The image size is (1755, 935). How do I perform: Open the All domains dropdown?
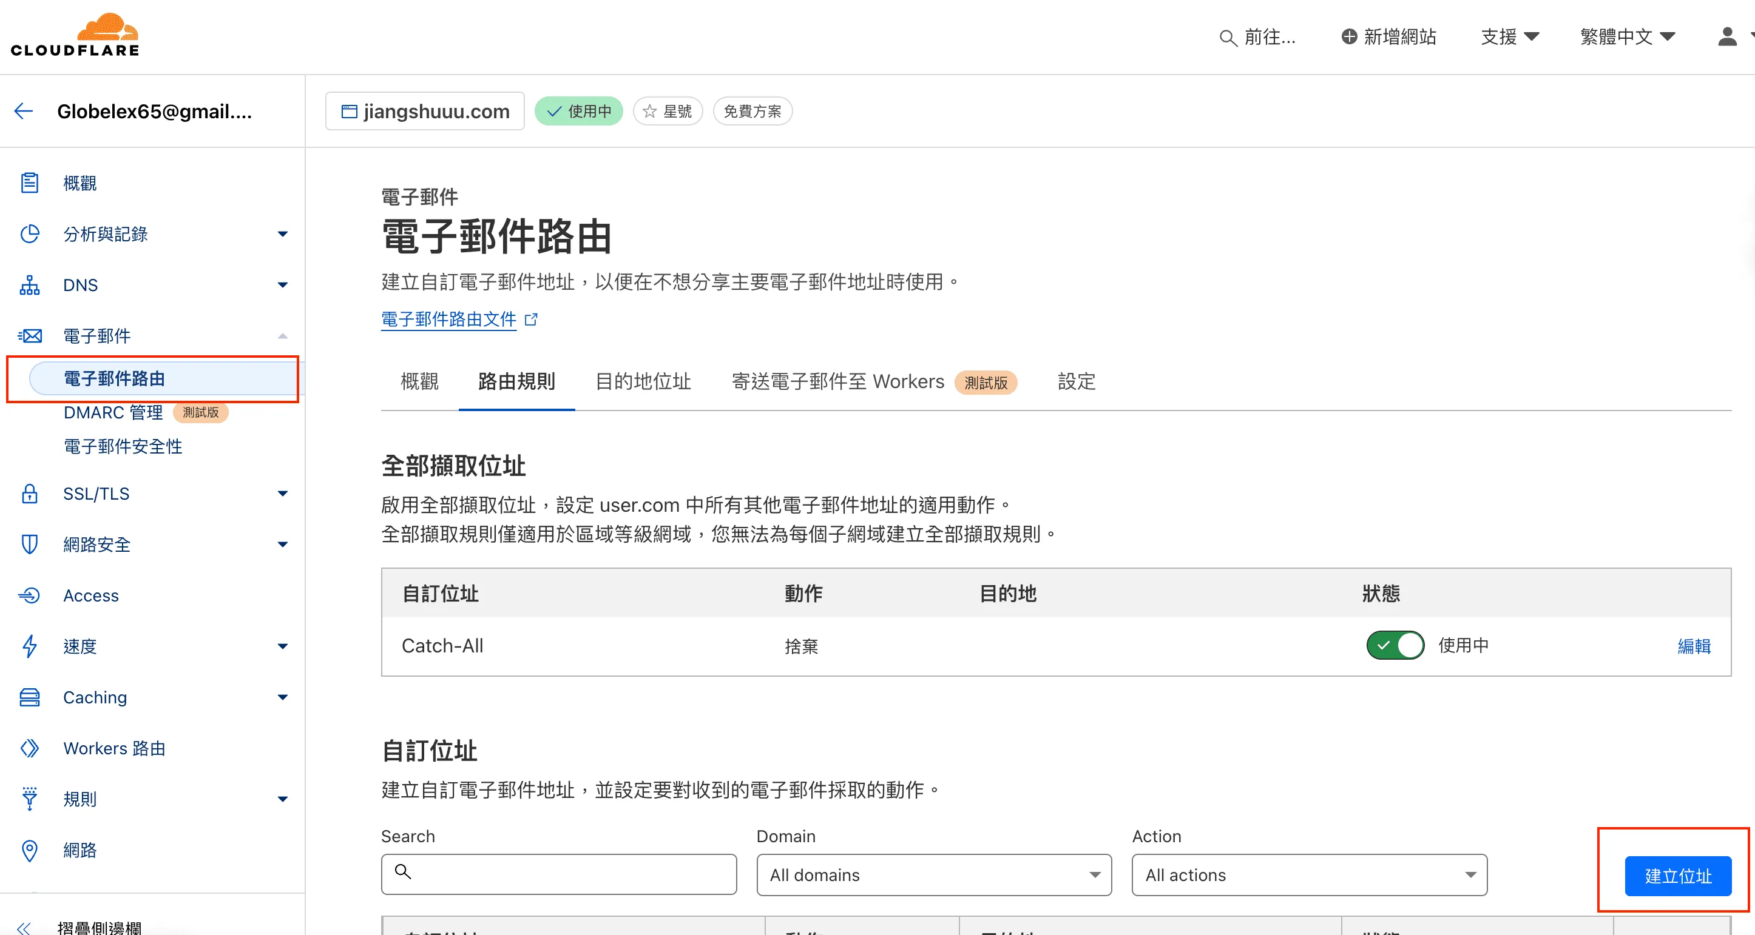934,875
